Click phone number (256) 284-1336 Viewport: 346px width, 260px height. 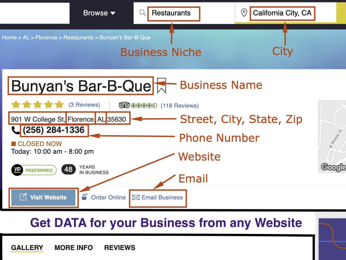[54, 130]
